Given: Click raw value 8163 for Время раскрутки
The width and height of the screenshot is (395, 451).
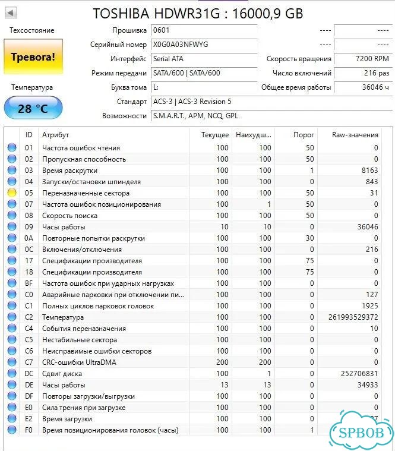Looking at the screenshot, I should click(369, 171).
